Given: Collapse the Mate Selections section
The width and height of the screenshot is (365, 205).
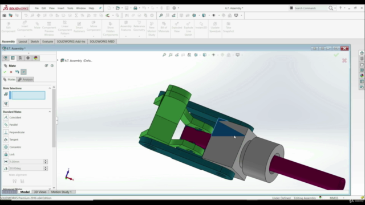Looking at the screenshot, I should (50, 88).
